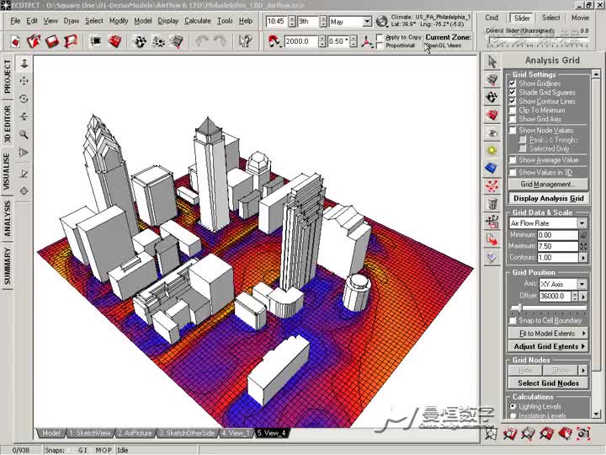
Task: Click the red scattered dots rays icon
Action: pyautogui.click(x=492, y=186)
